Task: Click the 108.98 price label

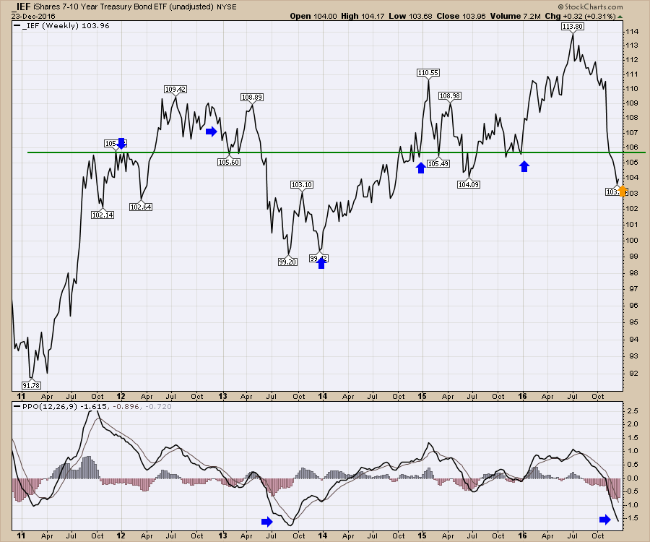Action: [x=450, y=96]
